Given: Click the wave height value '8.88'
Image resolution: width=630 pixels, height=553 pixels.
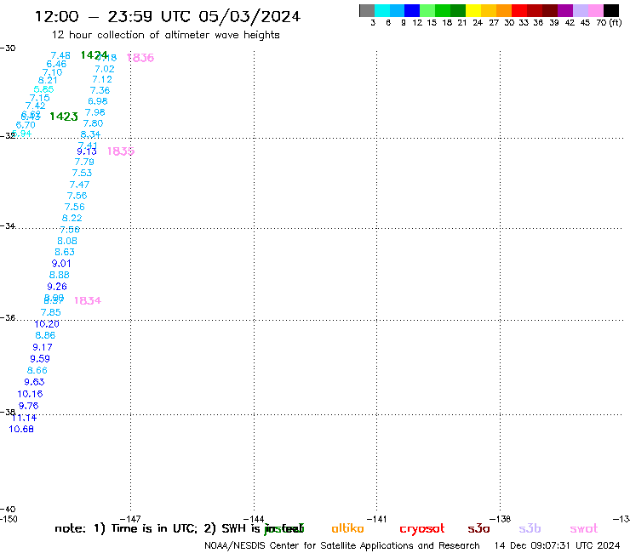Looking at the screenshot, I should [x=59, y=275].
